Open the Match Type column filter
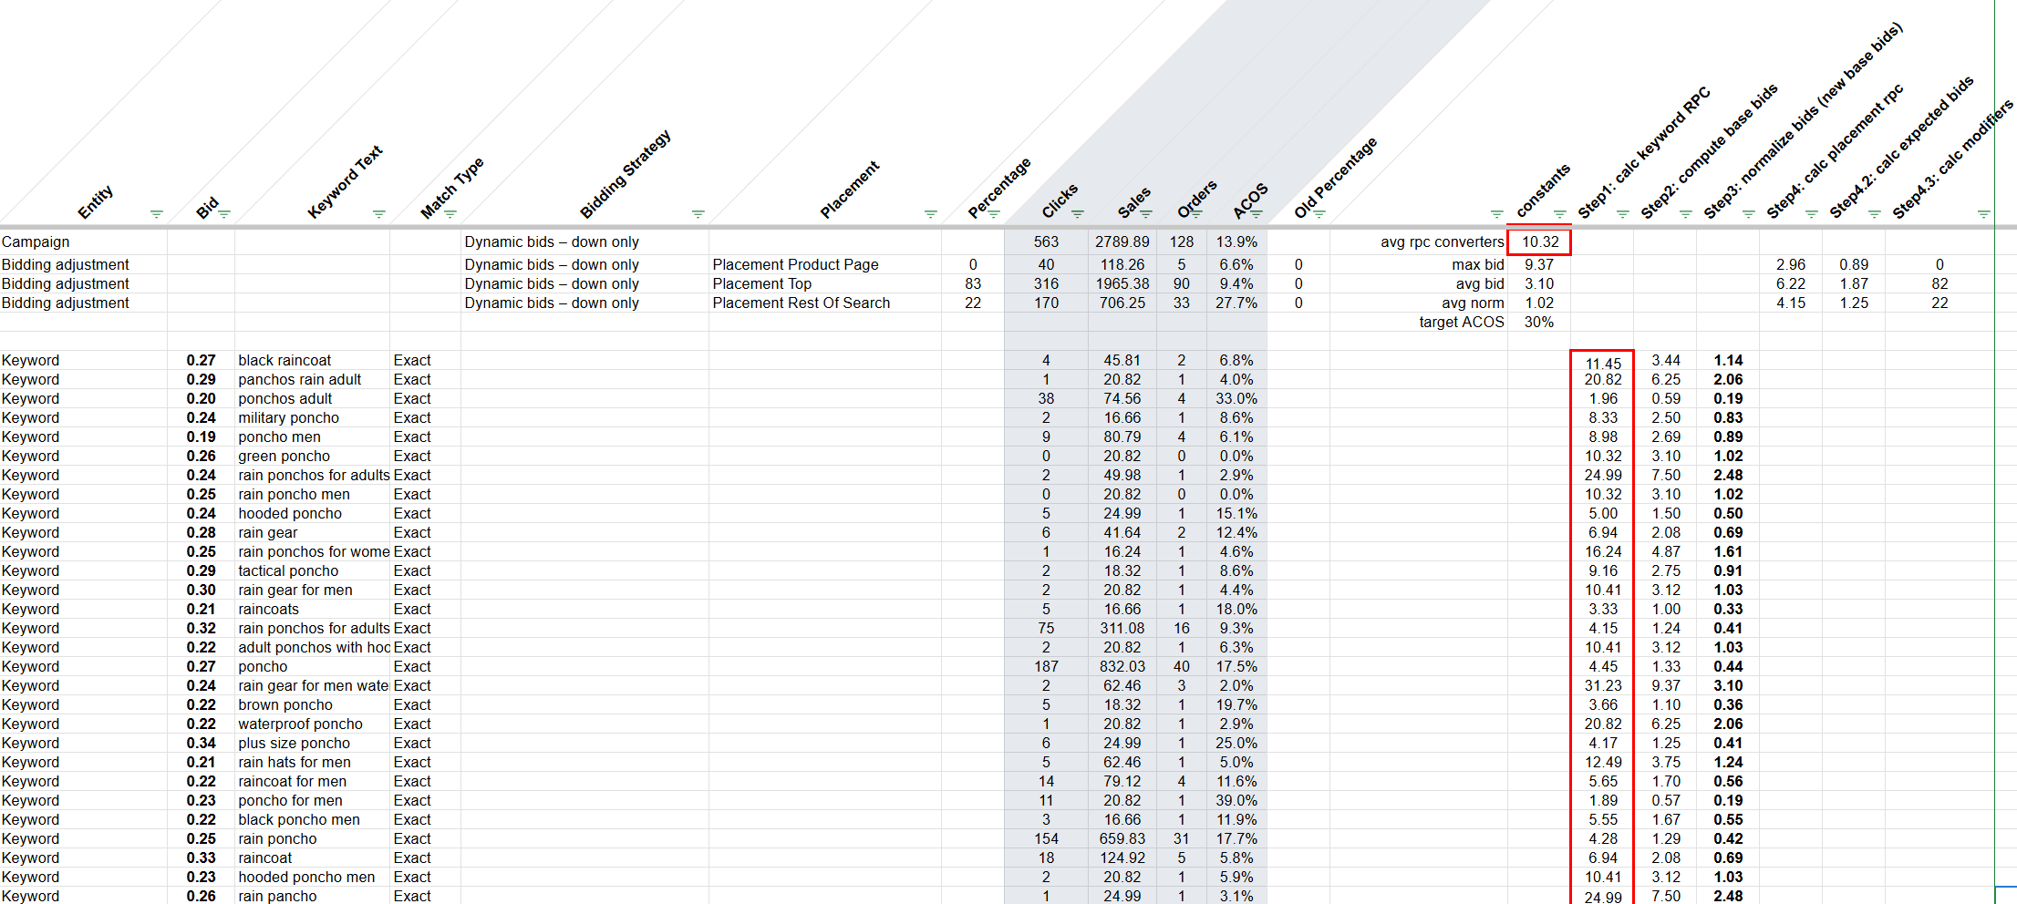This screenshot has height=904, width=2017. click(450, 214)
